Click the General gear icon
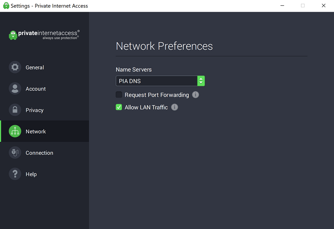Image resolution: width=334 pixels, height=229 pixels. pyautogui.click(x=15, y=67)
